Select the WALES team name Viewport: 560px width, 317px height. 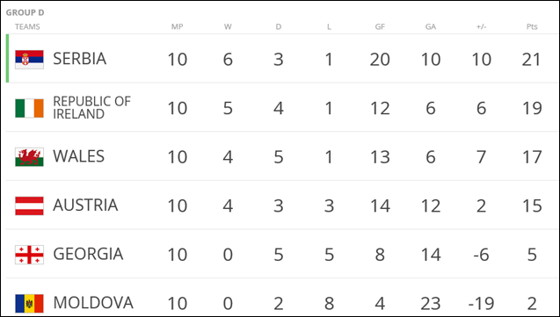coord(78,156)
